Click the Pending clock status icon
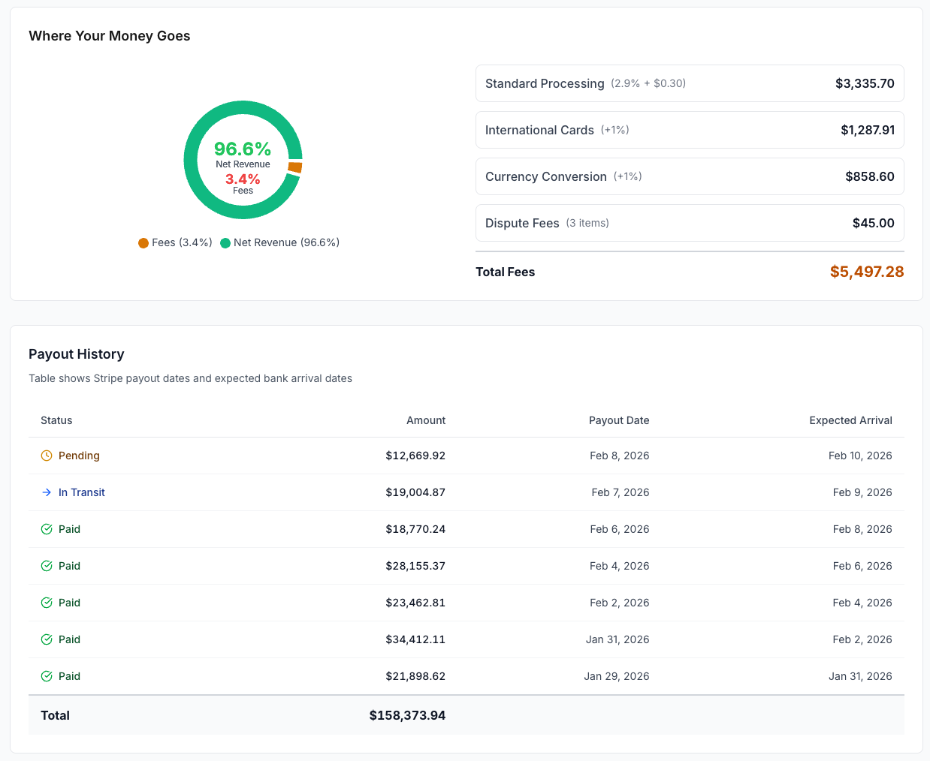930x761 pixels. pos(47,456)
